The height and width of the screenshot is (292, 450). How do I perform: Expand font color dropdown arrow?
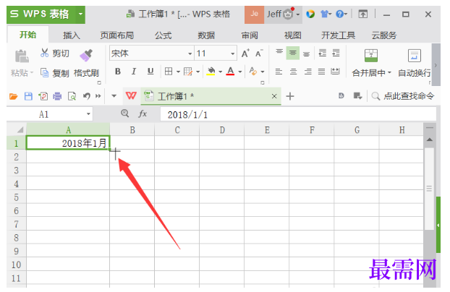[240, 72]
